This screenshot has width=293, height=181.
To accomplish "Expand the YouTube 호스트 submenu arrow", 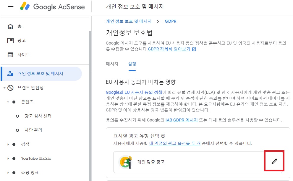I will tap(8, 158).
